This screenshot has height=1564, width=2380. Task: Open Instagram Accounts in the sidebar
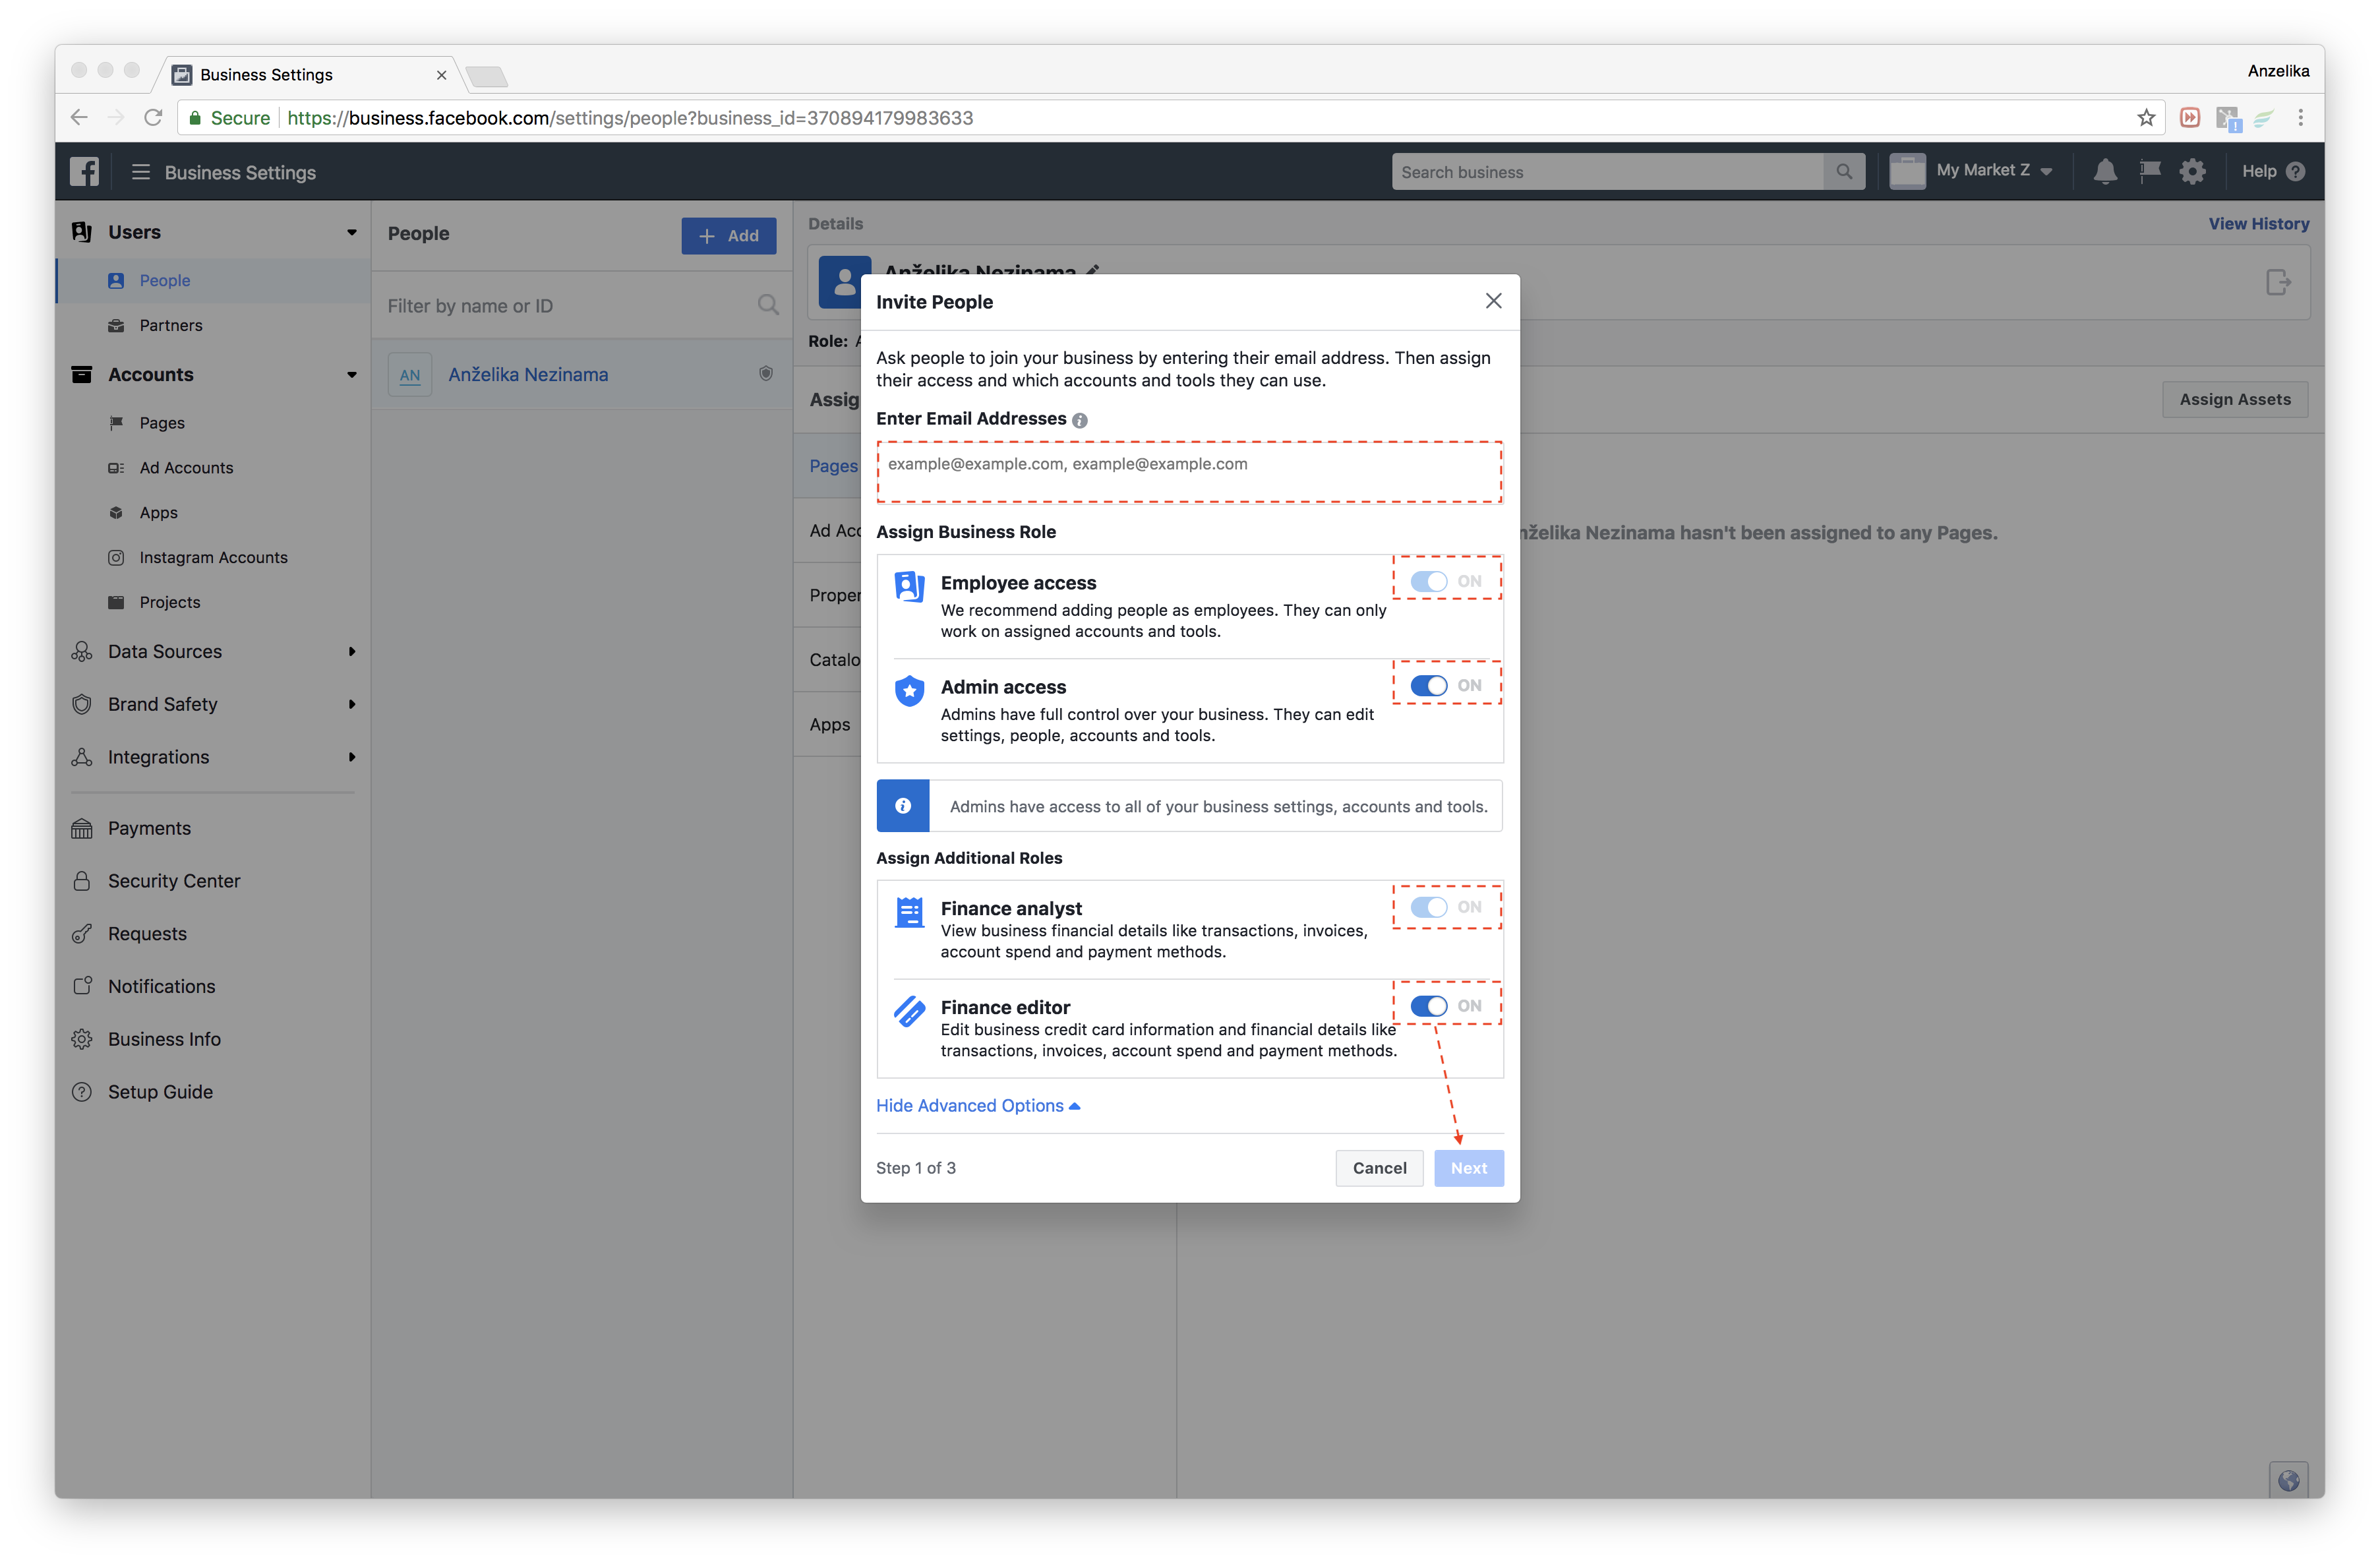213,557
